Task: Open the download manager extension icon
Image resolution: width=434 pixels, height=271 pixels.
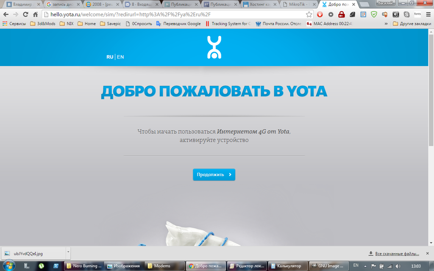Action: (385, 15)
